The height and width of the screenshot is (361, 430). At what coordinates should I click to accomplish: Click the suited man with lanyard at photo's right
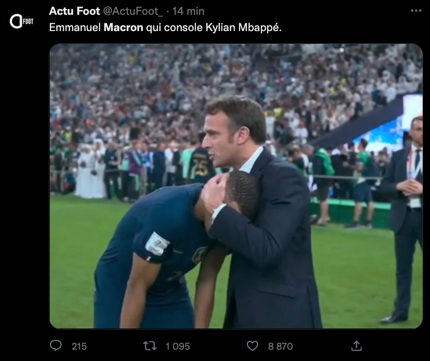pyautogui.click(x=405, y=219)
